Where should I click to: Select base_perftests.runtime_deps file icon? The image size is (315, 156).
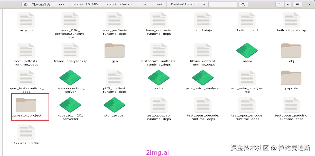[x=115, y=20]
